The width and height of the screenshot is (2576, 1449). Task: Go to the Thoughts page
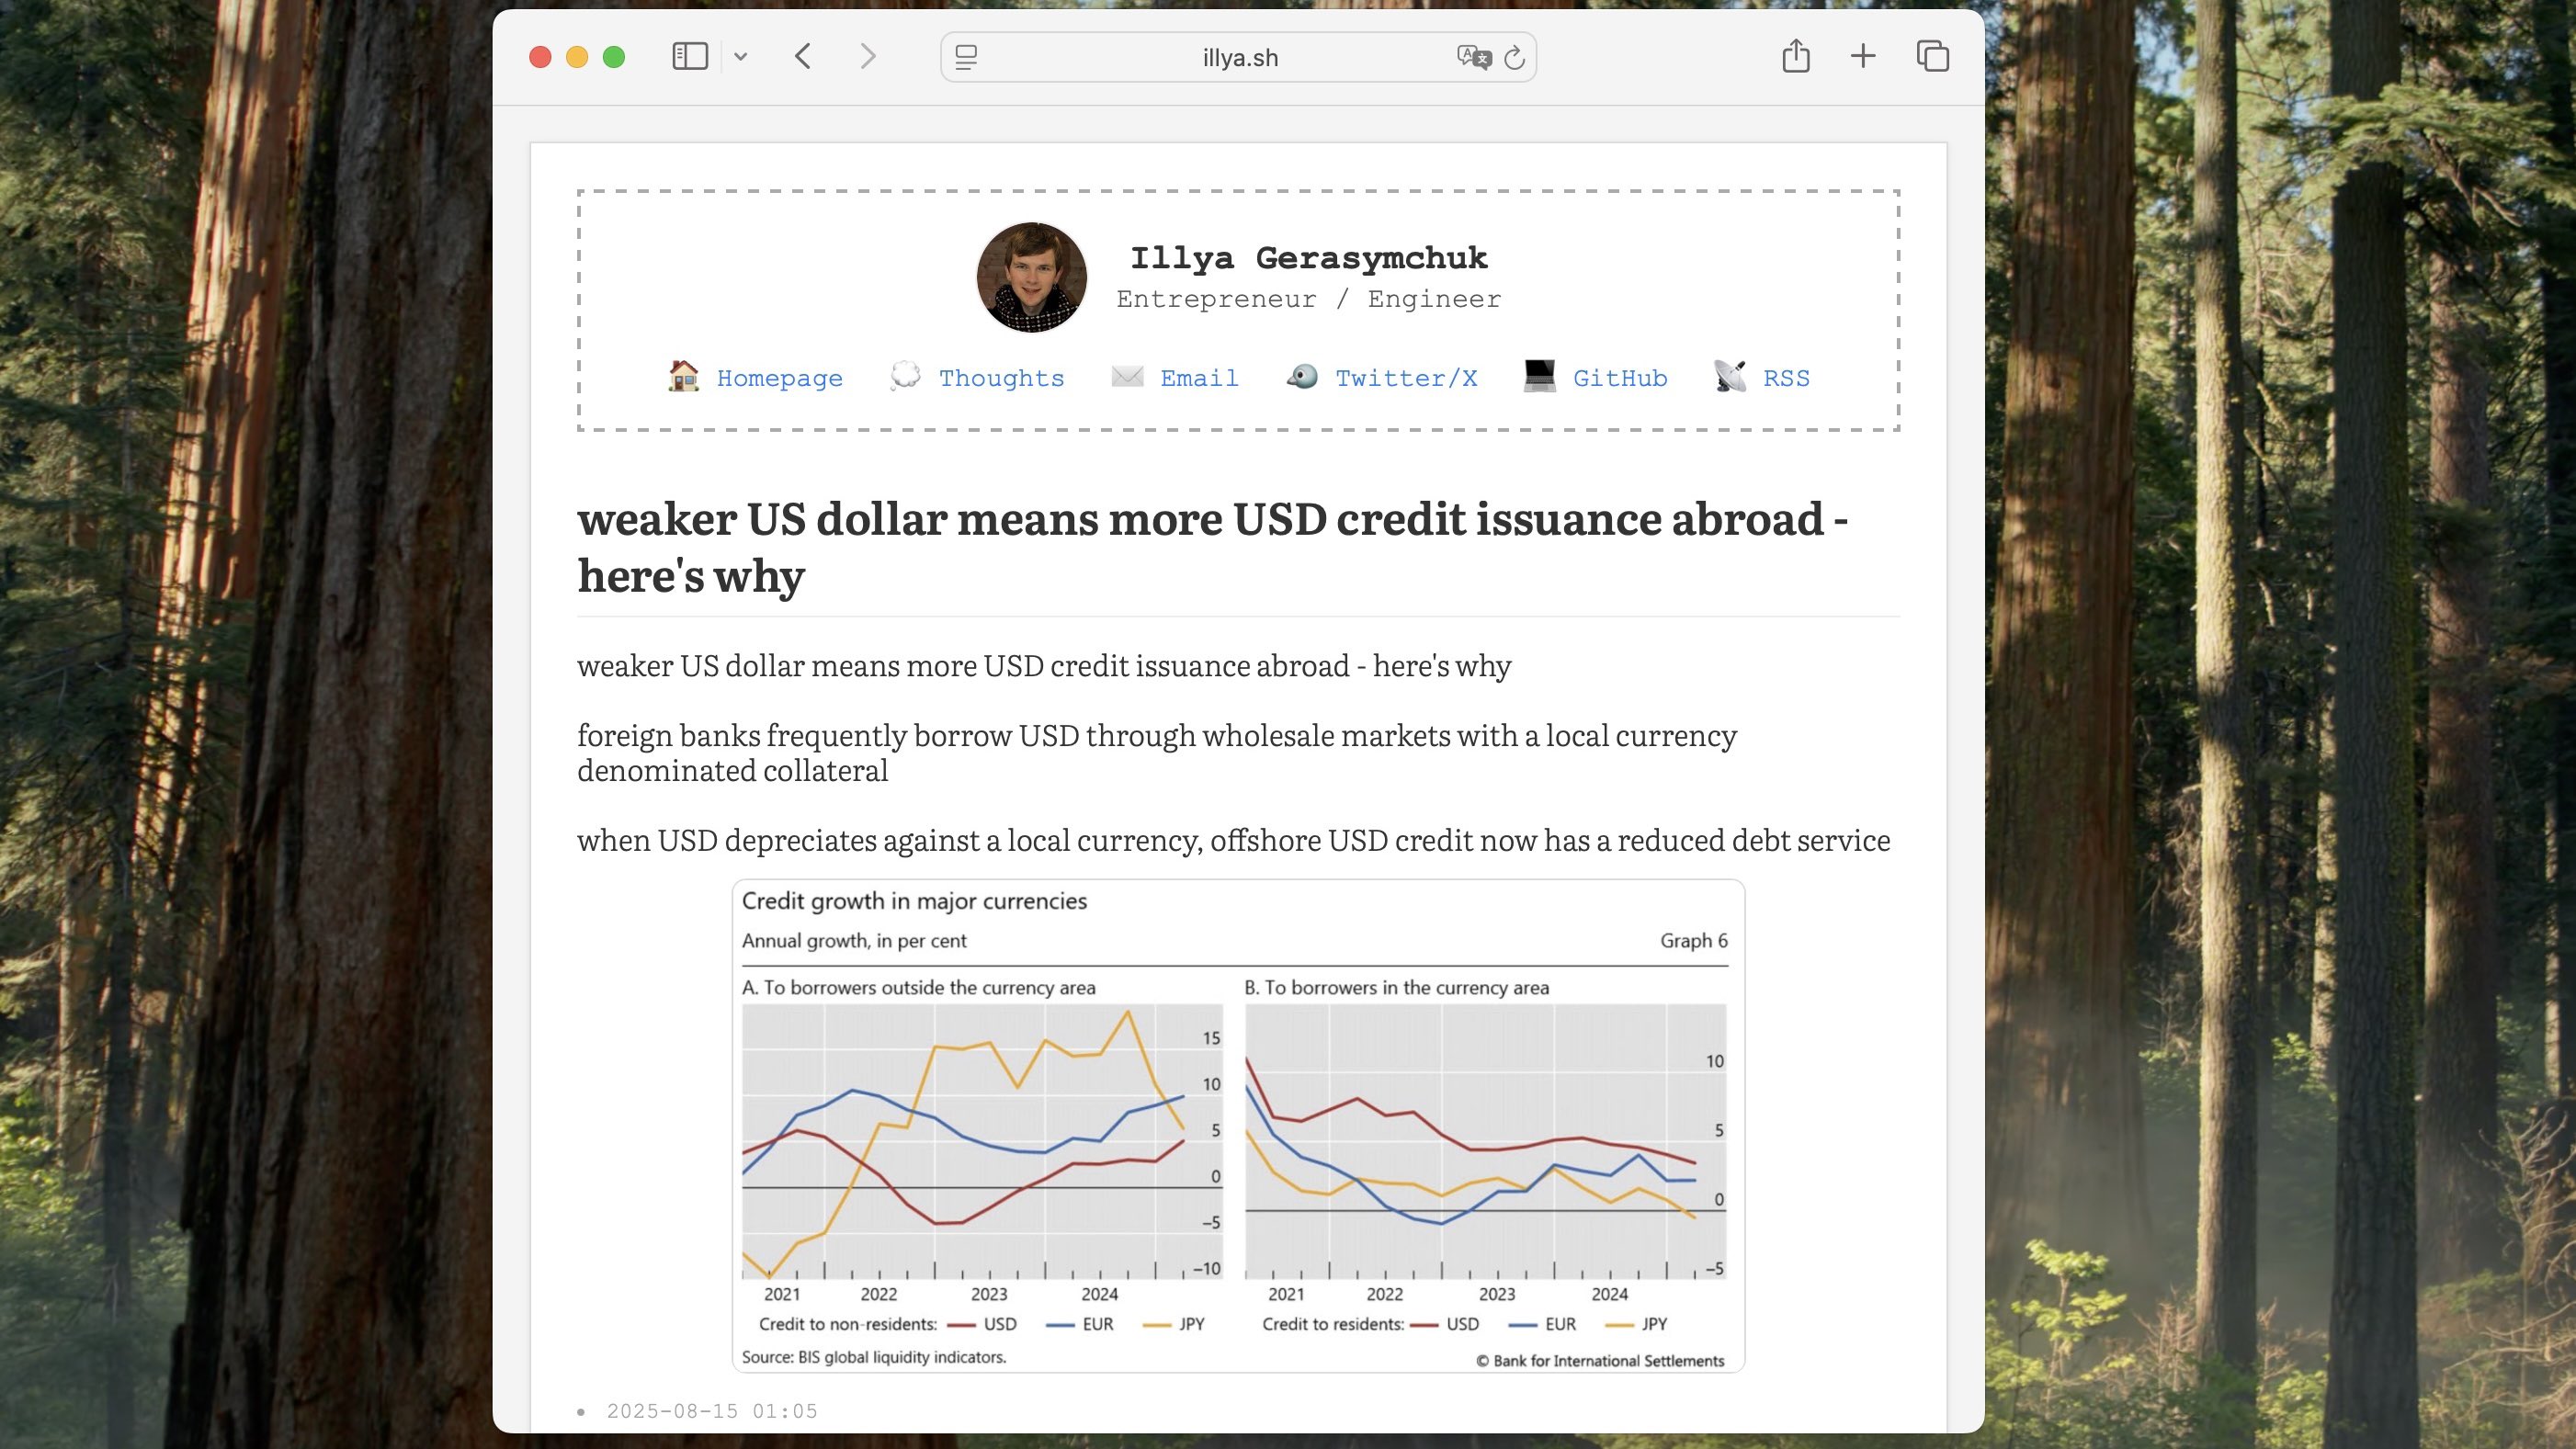pos(1001,378)
